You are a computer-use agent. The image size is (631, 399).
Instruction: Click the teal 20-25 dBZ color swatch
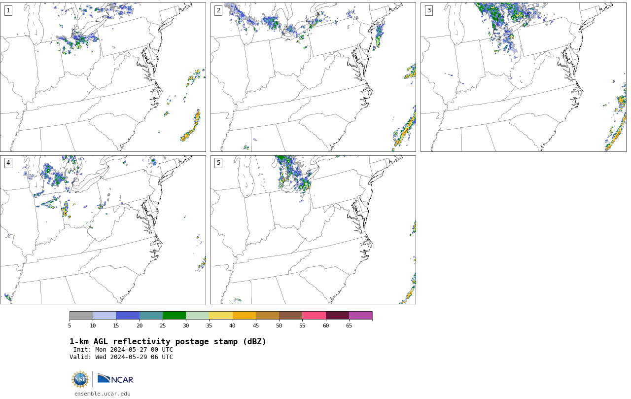click(151, 316)
